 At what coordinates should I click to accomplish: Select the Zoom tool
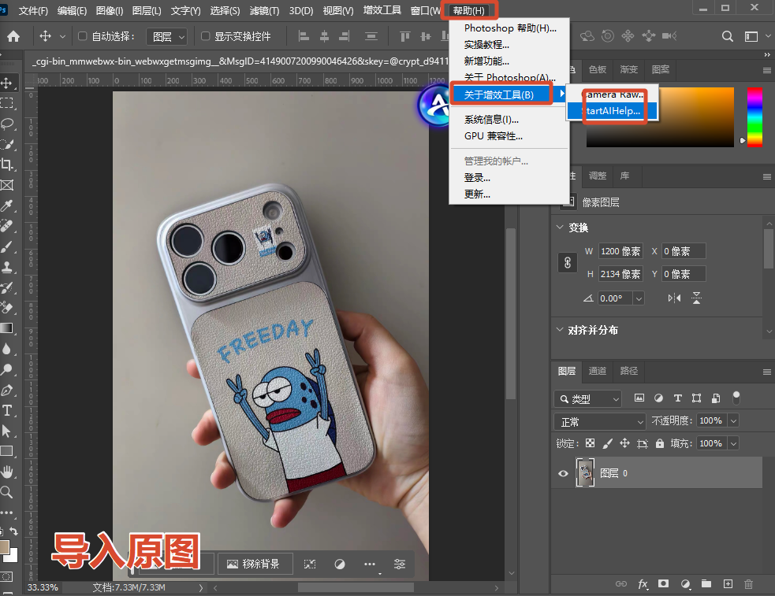pos(7,492)
